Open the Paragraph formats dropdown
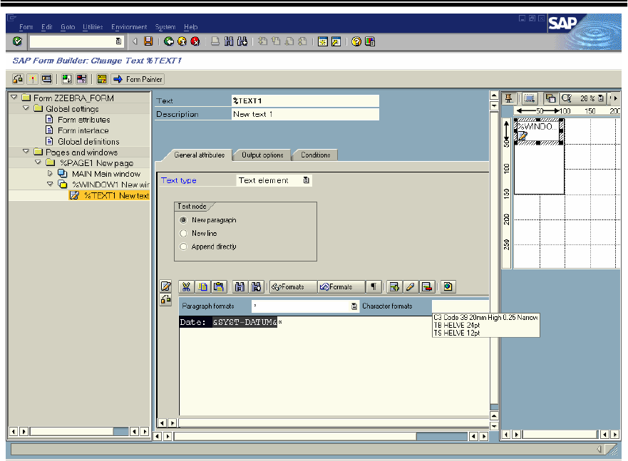Screen dimensions: 628x461 (354, 306)
